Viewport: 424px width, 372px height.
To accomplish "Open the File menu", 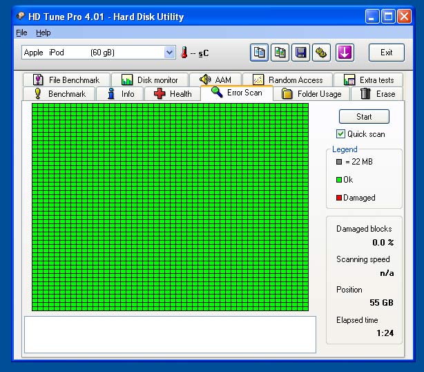I will coord(21,32).
